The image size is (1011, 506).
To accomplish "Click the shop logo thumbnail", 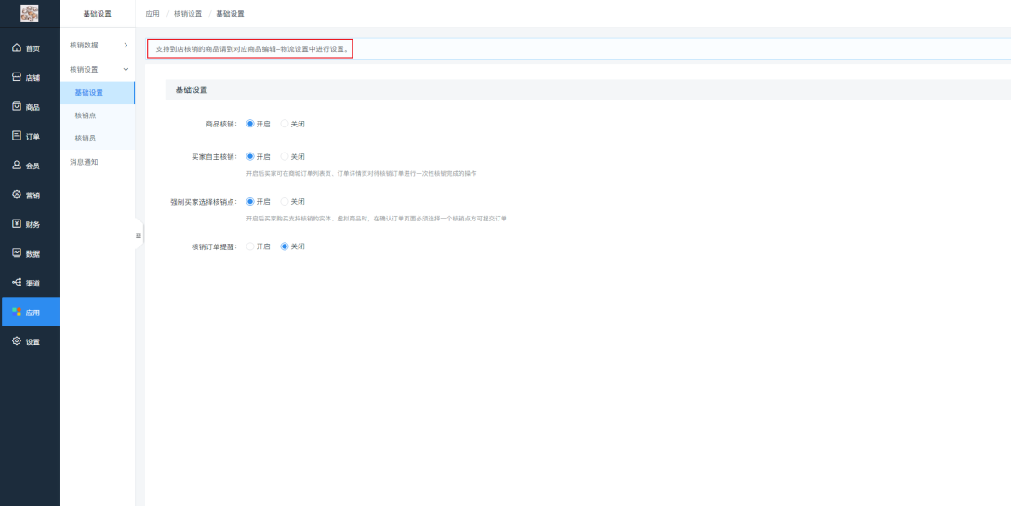I will pos(30,14).
